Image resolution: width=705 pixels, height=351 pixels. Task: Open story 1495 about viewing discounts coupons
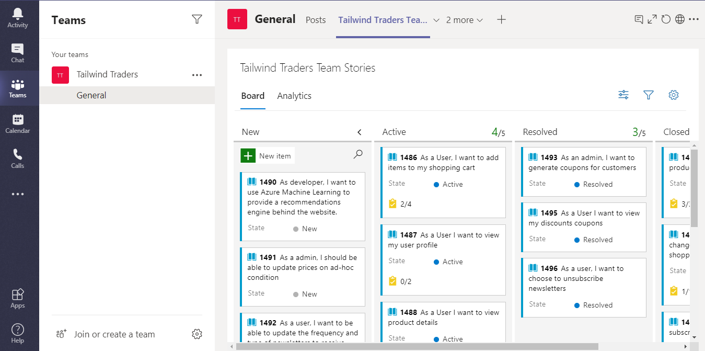pyautogui.click(x=584, y=218)
